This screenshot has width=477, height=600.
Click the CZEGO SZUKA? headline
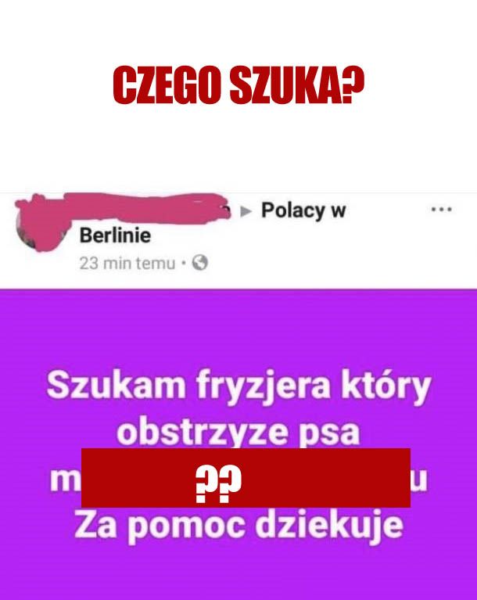[238, 85]
